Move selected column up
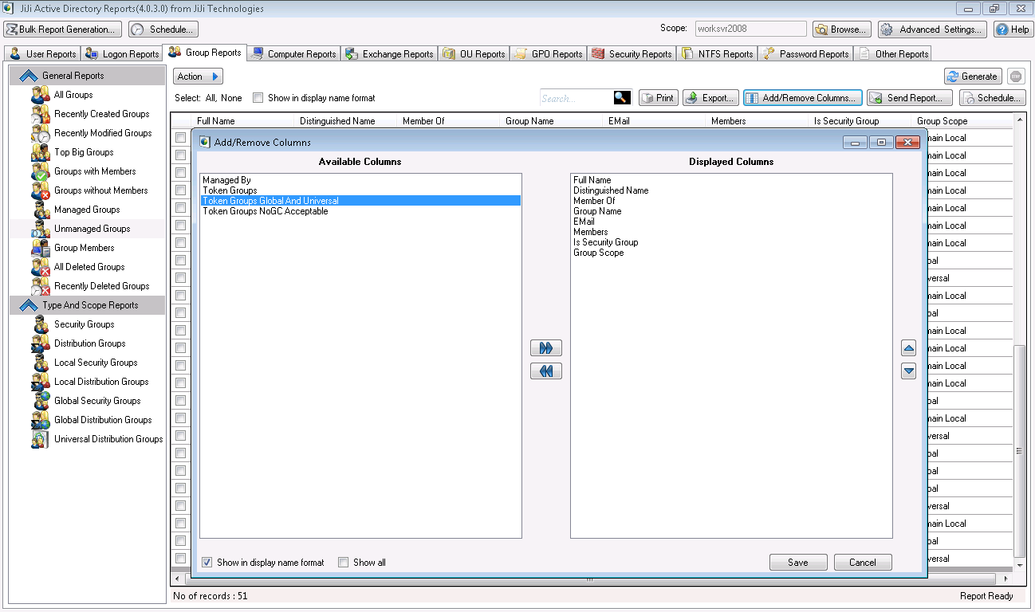This screenshot has width=1035, height=612. tap(908, 348)
